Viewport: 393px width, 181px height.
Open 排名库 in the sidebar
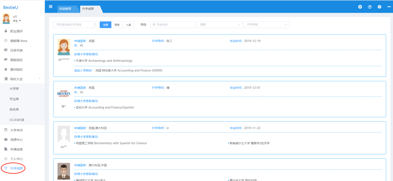(15, 109)
